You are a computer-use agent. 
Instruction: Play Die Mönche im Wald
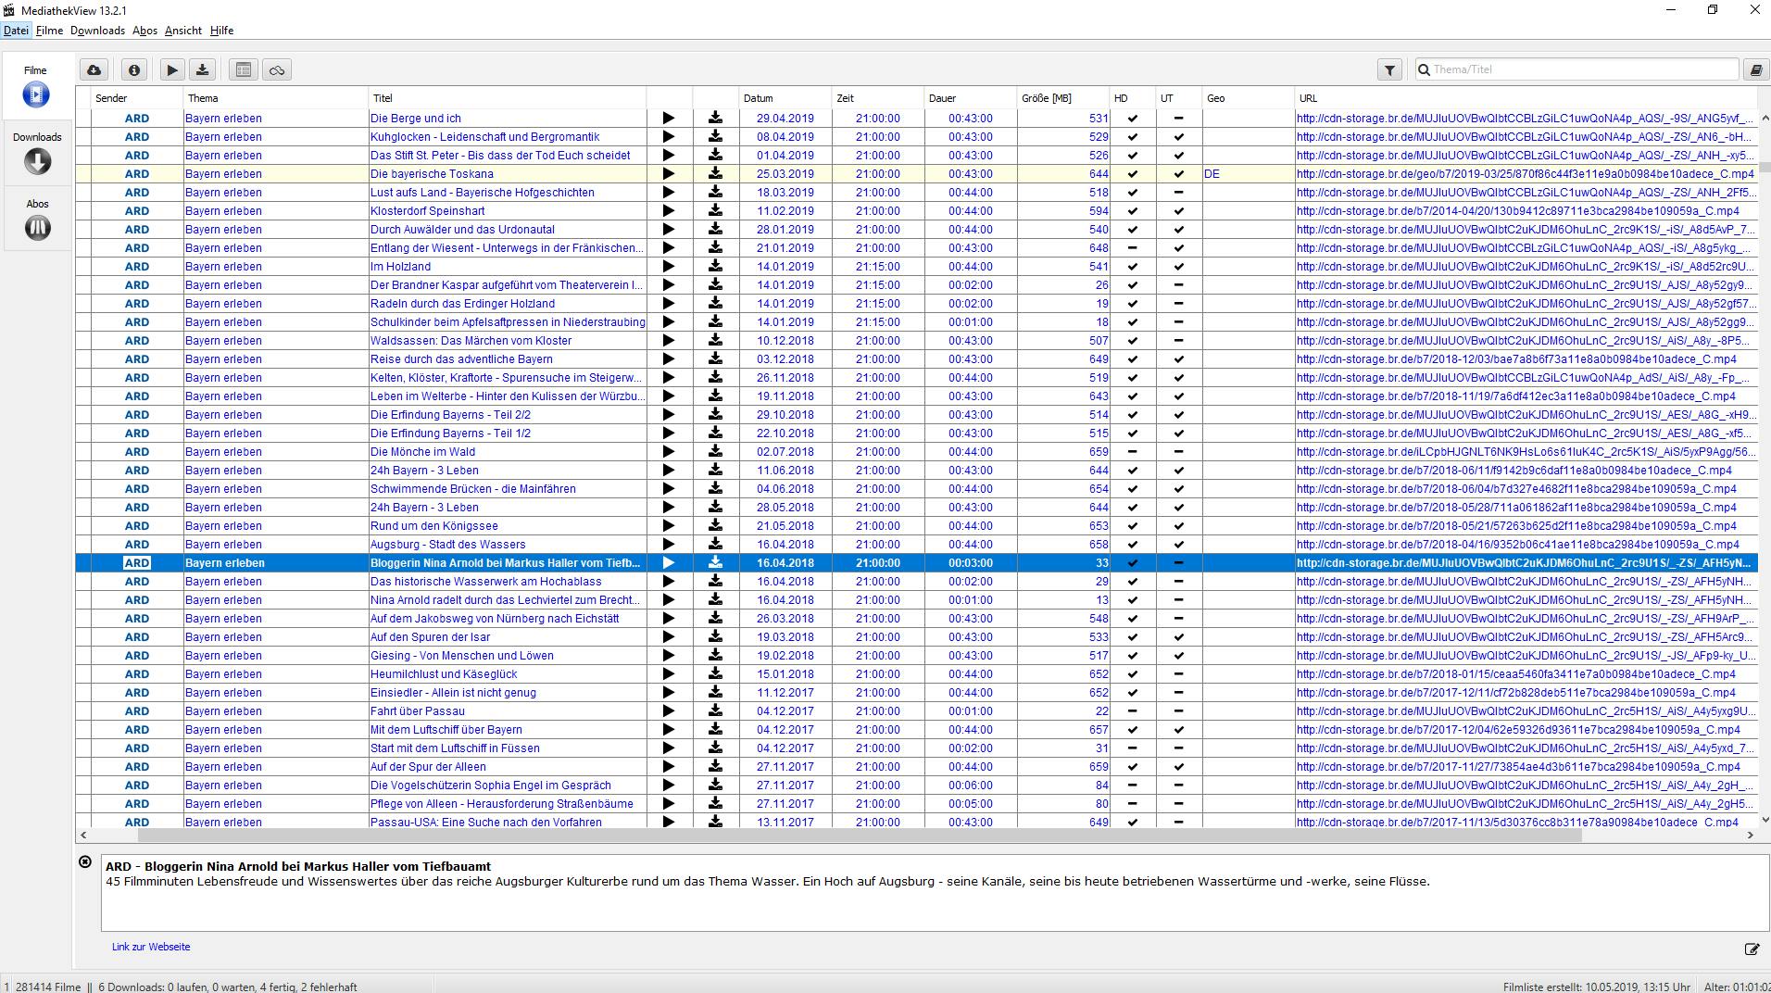click(x=669, y=452)
